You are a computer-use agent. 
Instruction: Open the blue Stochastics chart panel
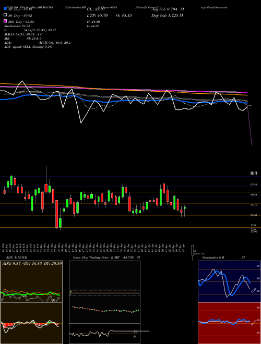click(229, 281)
